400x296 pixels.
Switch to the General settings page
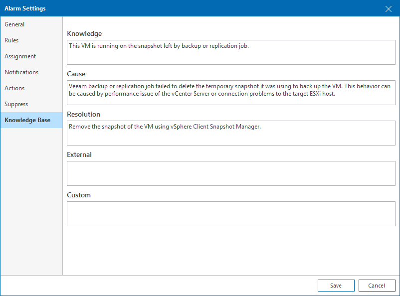[14, 24]
